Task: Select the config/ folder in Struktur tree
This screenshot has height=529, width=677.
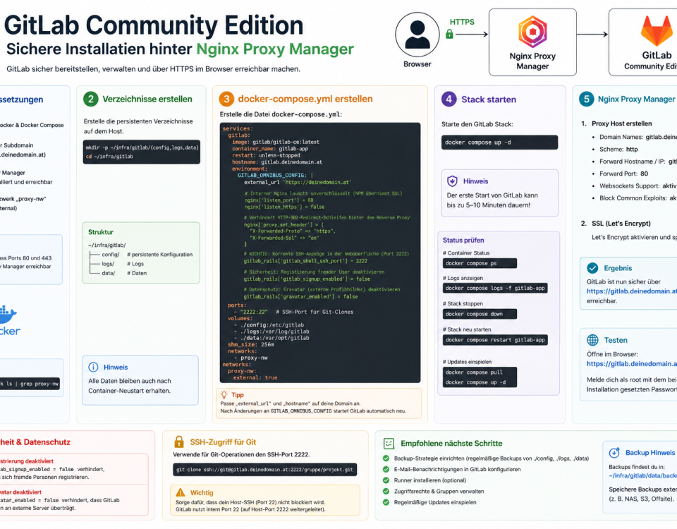Action: [110, 255]
